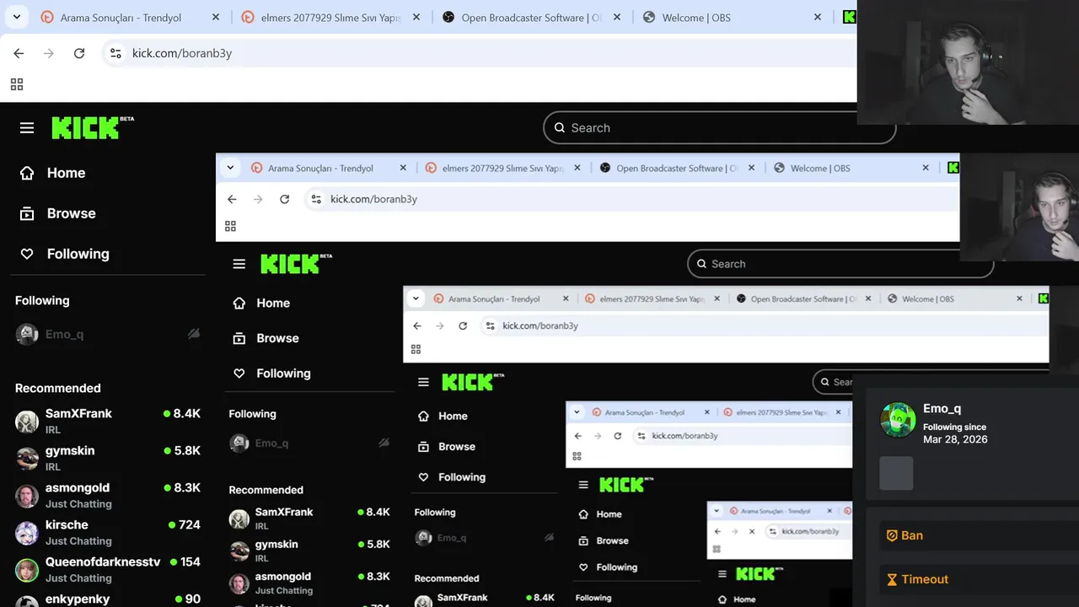Open enkypenky channel in largest Recommended list
The width and height of the screenshot is (1079, 607).
click(108, 599)
